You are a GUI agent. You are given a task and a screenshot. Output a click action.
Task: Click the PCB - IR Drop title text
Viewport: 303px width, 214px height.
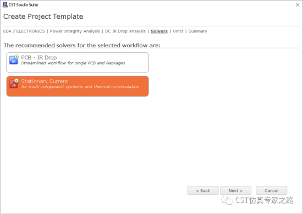pos(39,58)
